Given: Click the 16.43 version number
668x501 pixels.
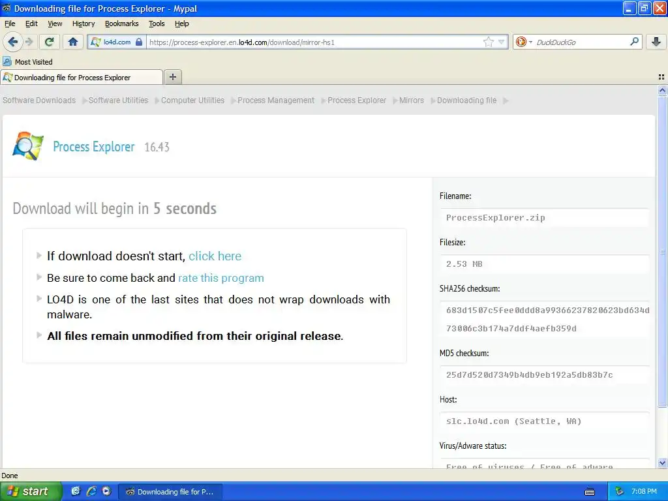Looking at the screenshot, I should coord(157,147).
